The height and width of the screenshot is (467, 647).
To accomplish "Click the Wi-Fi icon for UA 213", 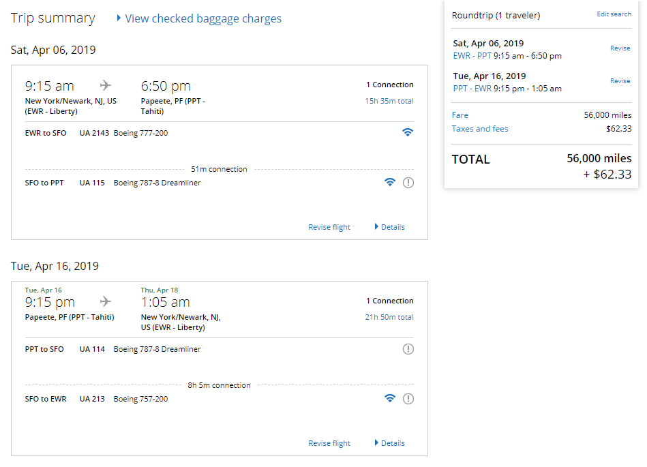I will pos(390,398).
